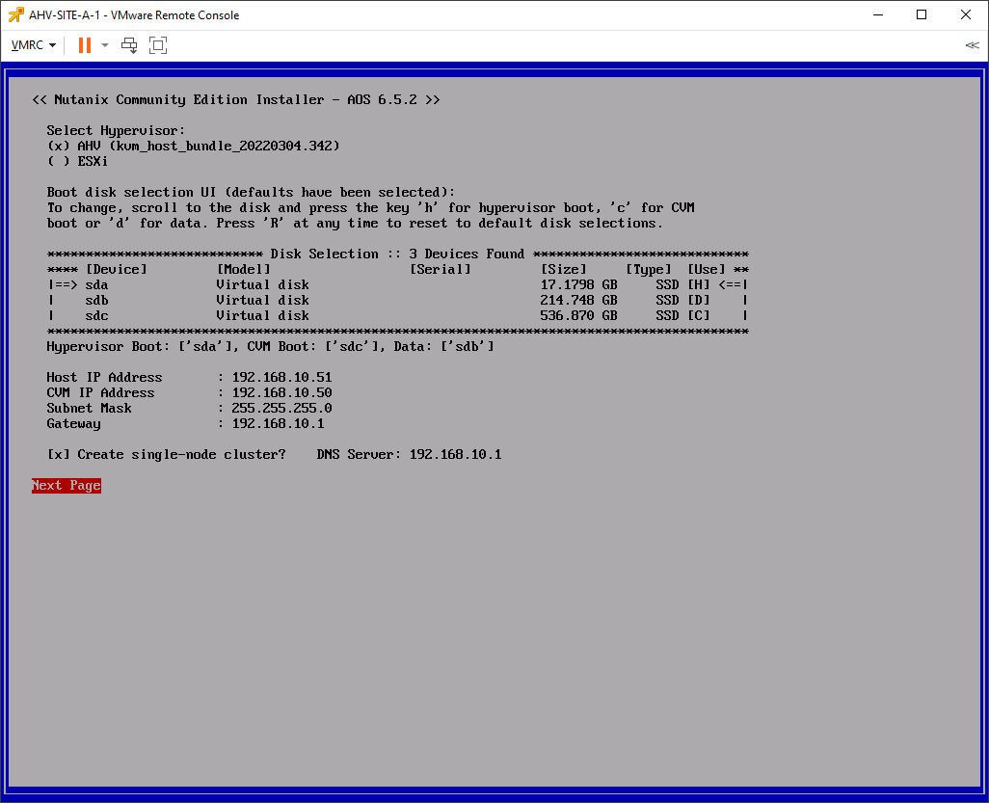989x803 pixels.
Task: Click the [Use] column header
Action: pyautogui.click(x=707, y=269)
